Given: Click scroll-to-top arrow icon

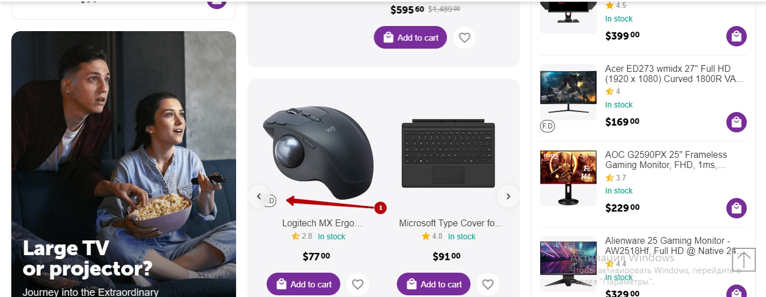Looking at the screenshot, I should click(744, 260).
